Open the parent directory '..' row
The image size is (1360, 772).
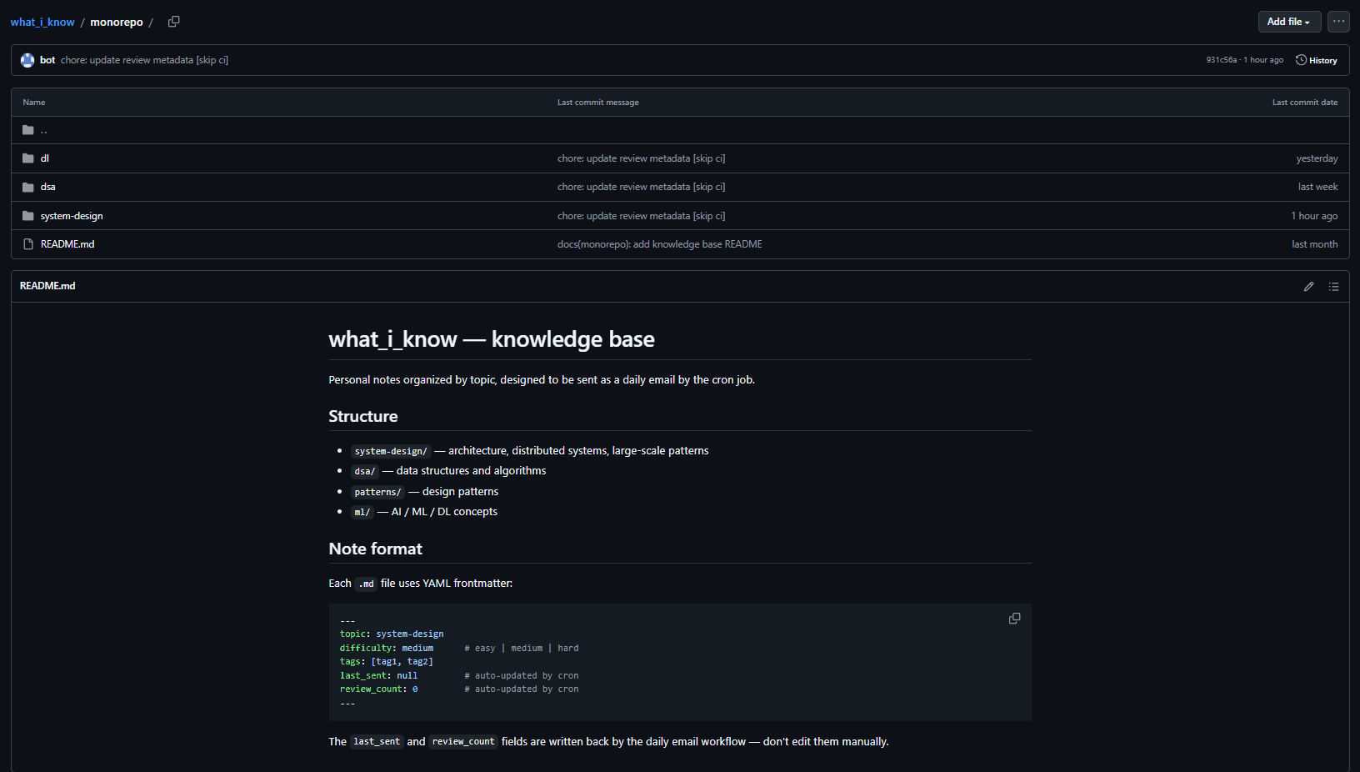point(680,130)
